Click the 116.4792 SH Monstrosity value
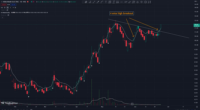Viewport: 200px width, 110px height. 26,12
